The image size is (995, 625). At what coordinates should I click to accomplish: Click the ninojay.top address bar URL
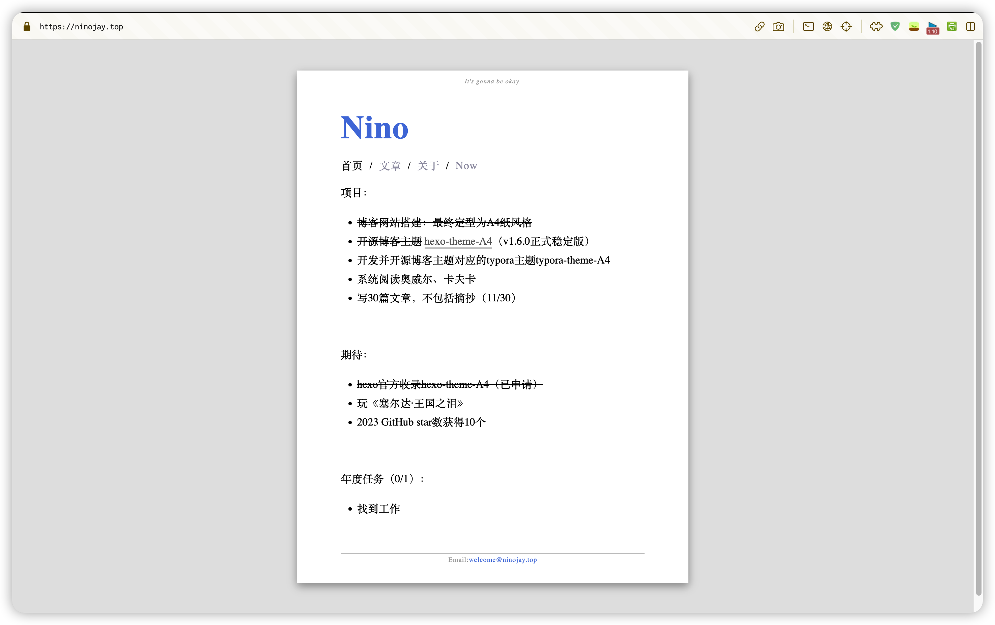(x=81, y=27)
